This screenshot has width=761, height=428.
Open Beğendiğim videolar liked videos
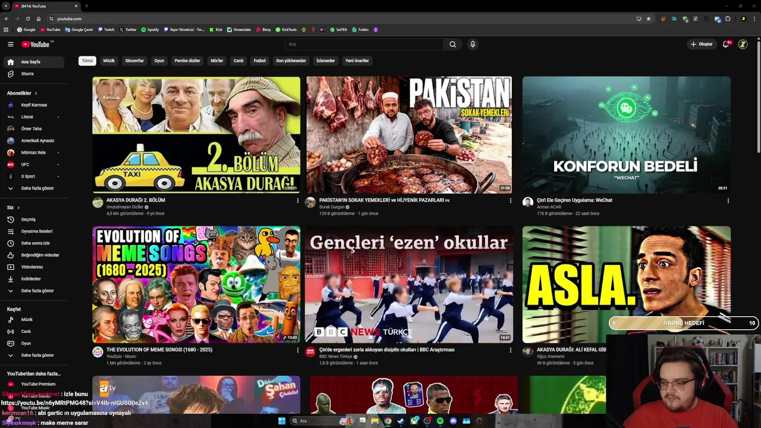coord(34,255)
